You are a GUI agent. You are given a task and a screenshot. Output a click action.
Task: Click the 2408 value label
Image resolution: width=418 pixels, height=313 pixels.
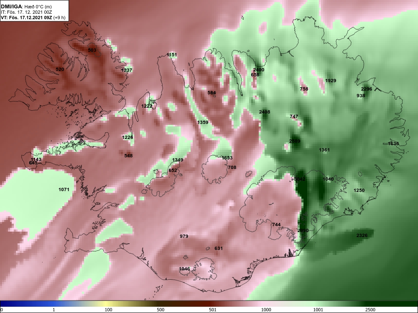[x=265, y=112]
